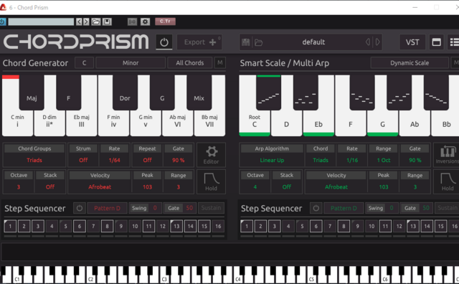Toggle the window view icon beside VST
This screenshot has height=284, width=459.
point(436,42)
